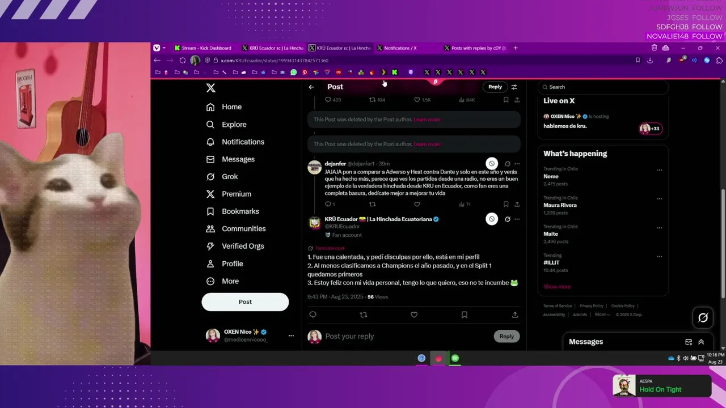Click the Reply button in Post header
This screenshot has height=408, width=726.
click(495, 87)
